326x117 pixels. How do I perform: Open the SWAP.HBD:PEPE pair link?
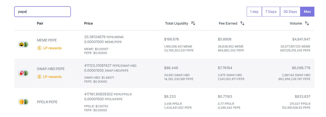click(51, 69)
